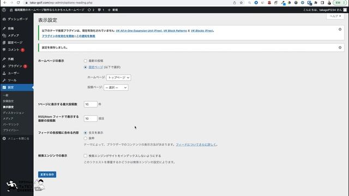This screenshot has width=349, height=196.
Task: Click 変更を保存 button
Action: click(x=47, y=174)
